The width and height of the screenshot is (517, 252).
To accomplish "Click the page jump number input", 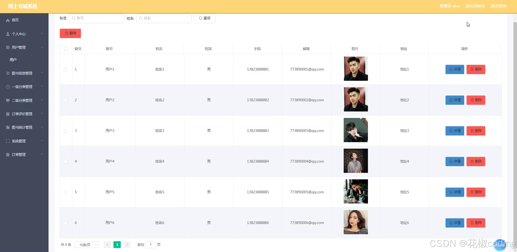I will click(x=151, y=245).
